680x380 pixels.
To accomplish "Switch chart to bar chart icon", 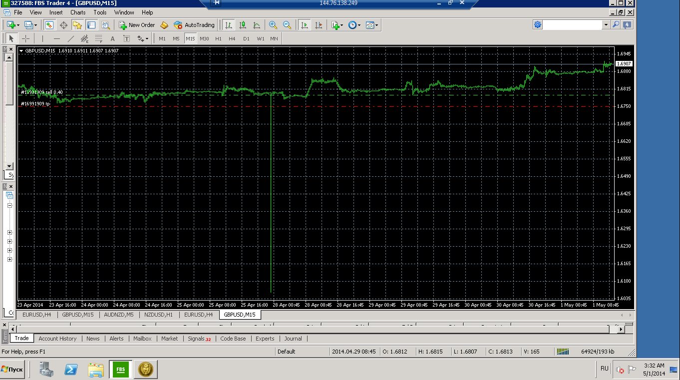I will click(228, 24).
